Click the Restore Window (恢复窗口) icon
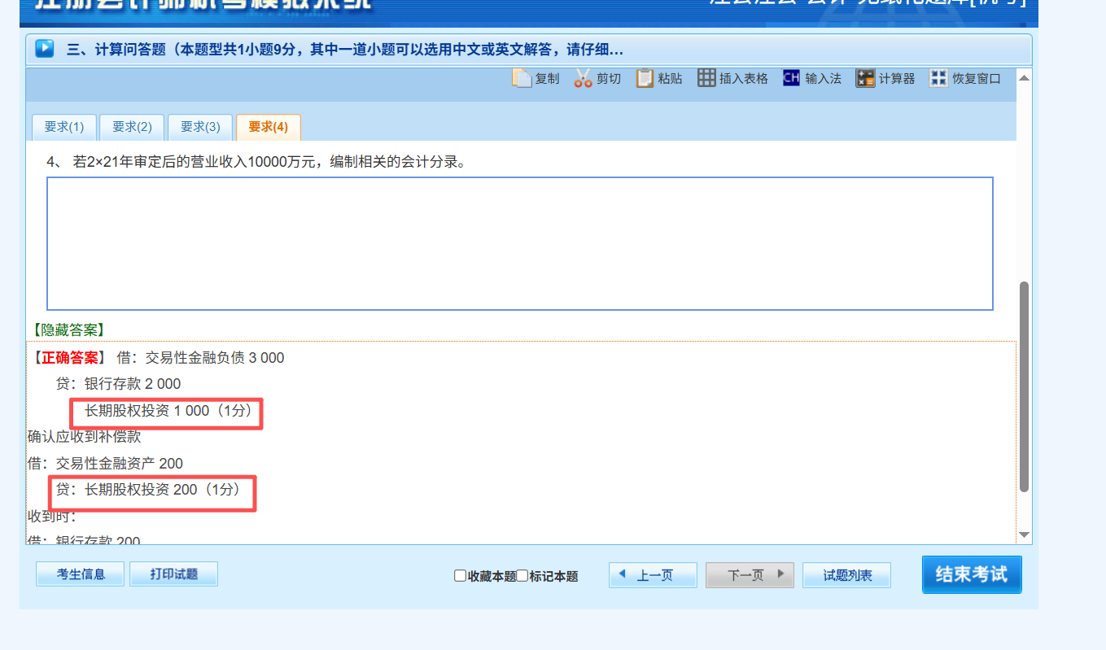The image size is (1106, 650). click(x=938, y=78)
